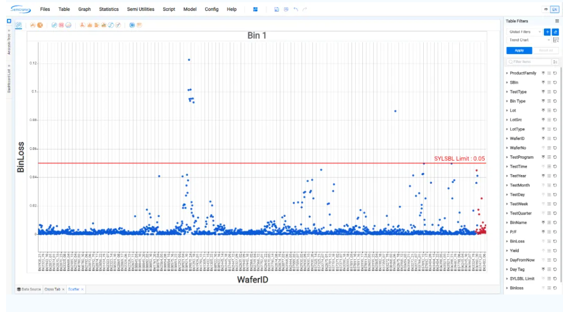Open the Data Source tab
This screenshot has width=563, height=312.
click(x=29, y=289)
